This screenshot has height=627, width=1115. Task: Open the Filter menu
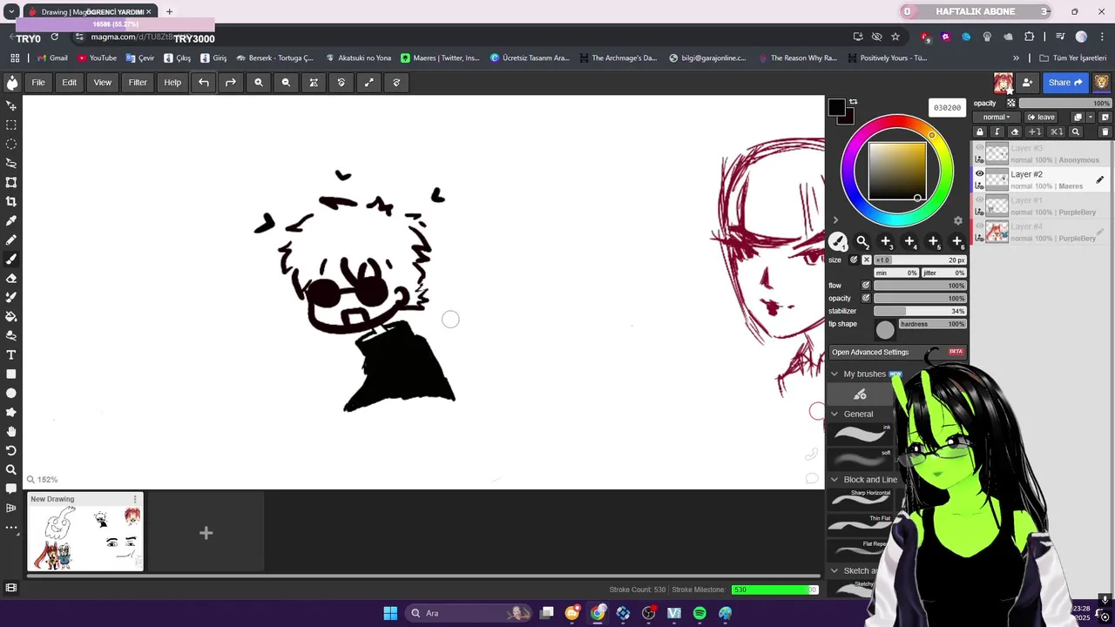tap(138, 83)
